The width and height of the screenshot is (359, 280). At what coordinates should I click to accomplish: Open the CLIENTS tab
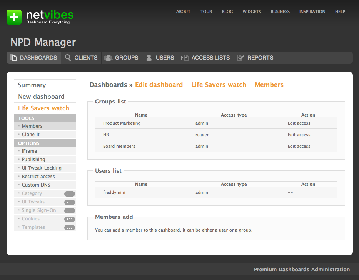[x=81, y=58]
